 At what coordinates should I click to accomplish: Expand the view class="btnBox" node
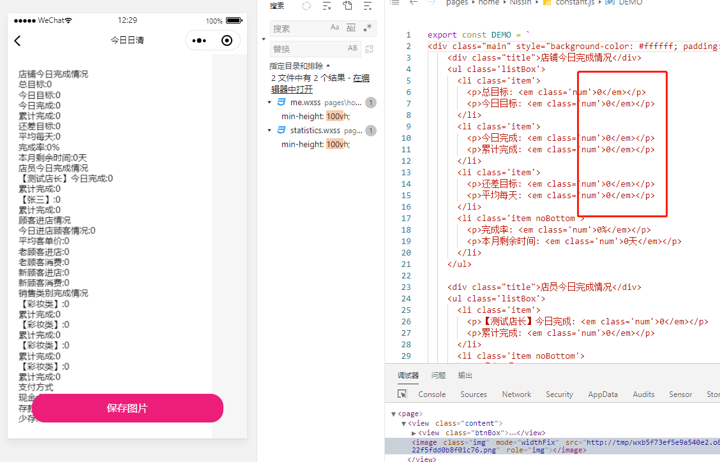click(414, 433)
